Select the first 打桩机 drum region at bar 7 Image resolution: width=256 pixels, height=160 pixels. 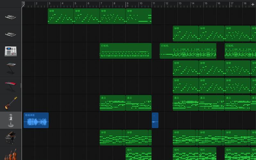(x=126, y=51)
